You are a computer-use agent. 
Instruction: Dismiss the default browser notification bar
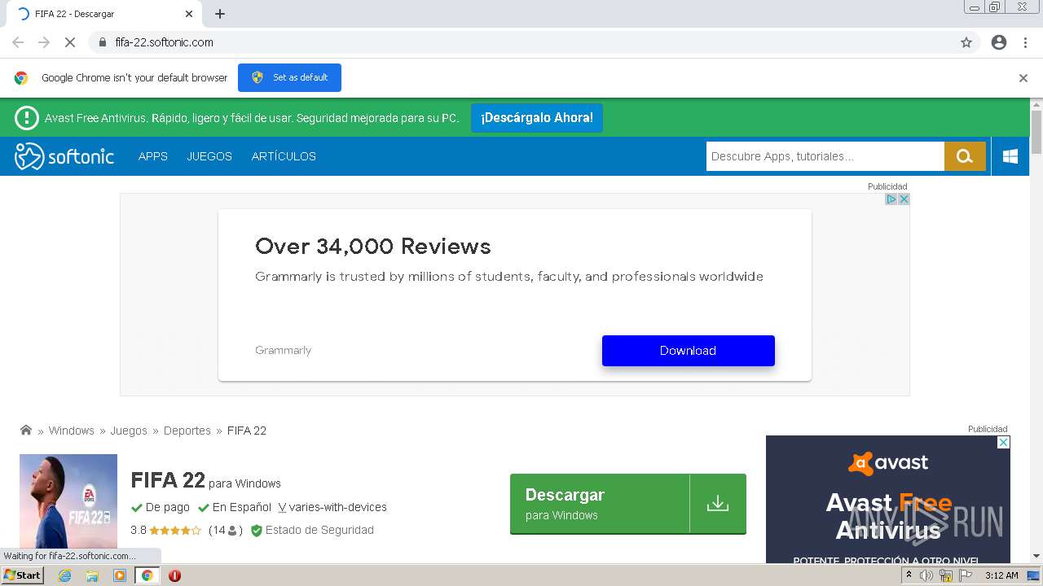[x=1023, y=78]
